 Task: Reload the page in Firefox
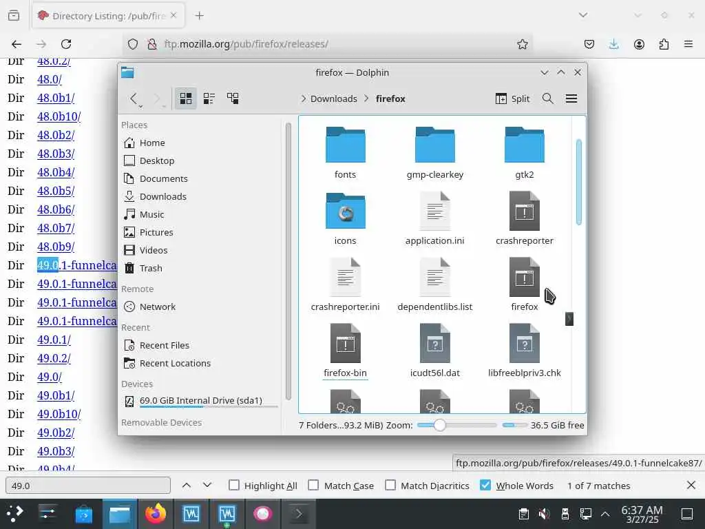click(x=66, y=44)
